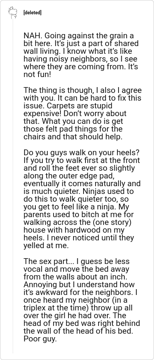Click the text line 'not fun!'

(37, 75)
